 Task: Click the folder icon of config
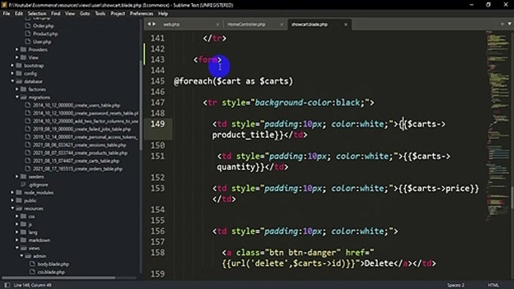coord(19,73)
